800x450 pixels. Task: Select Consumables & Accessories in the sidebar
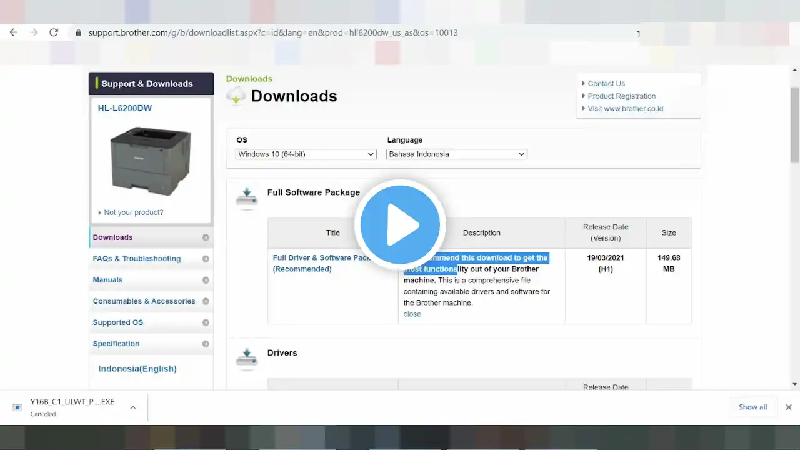[x=151, y=301]
